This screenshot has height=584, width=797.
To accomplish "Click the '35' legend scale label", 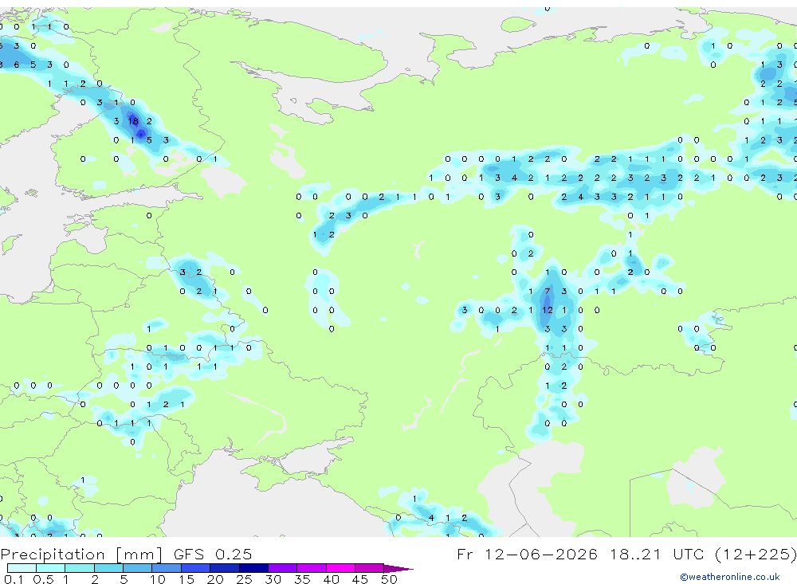I will 302,579.
